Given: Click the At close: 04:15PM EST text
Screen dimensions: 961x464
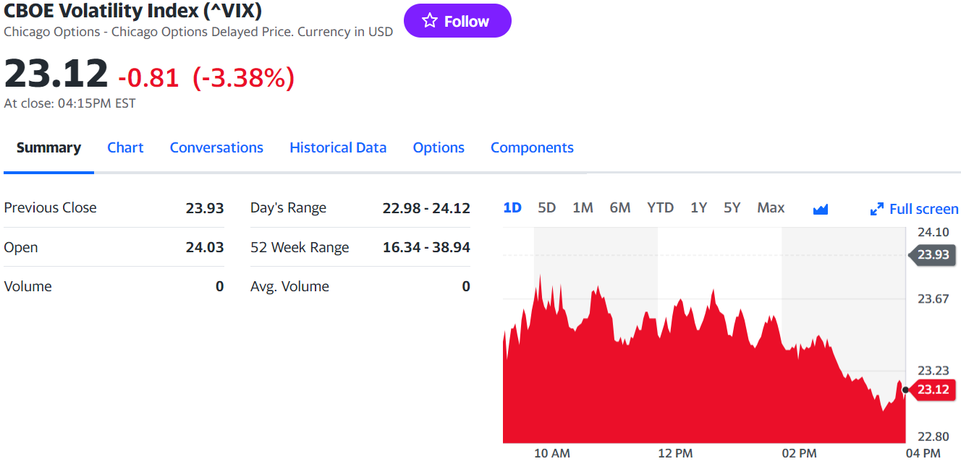Looking at the screenshot, I should (69, 103).
